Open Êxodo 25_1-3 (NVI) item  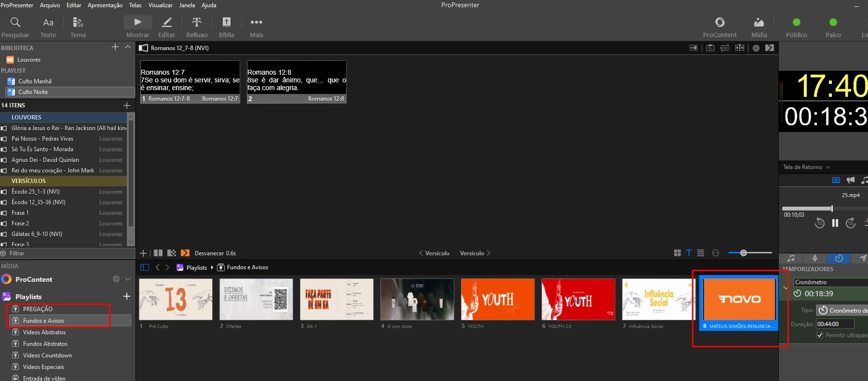tap(64, 192)
